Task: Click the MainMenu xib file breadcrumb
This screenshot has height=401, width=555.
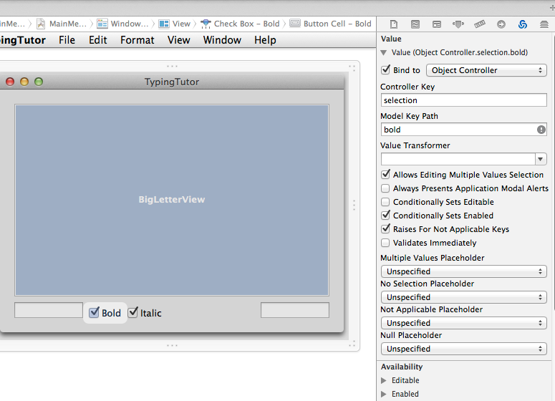Action: [62, 24]
